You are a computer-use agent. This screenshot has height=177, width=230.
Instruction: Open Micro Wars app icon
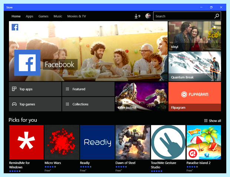point(62,142)
